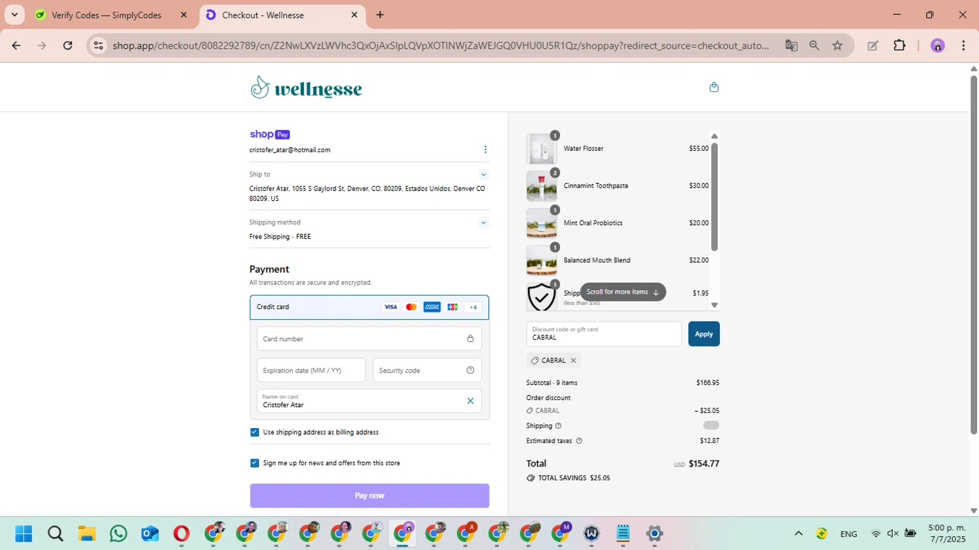
Task: Toggle Sign me up for news checkbox
Action: [255, 463]
